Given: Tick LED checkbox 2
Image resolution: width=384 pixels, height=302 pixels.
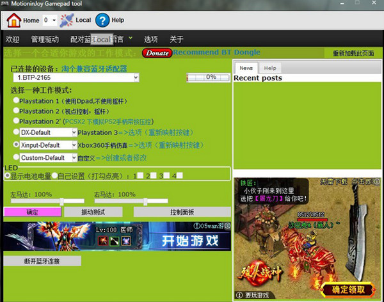Looking at the screenshot, I should 154,175.
